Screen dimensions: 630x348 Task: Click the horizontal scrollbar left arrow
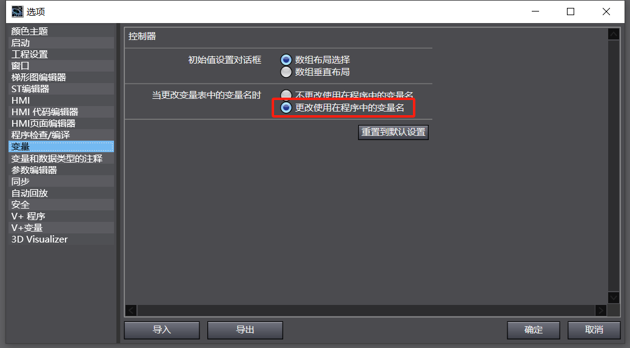(x=131, y=310)
